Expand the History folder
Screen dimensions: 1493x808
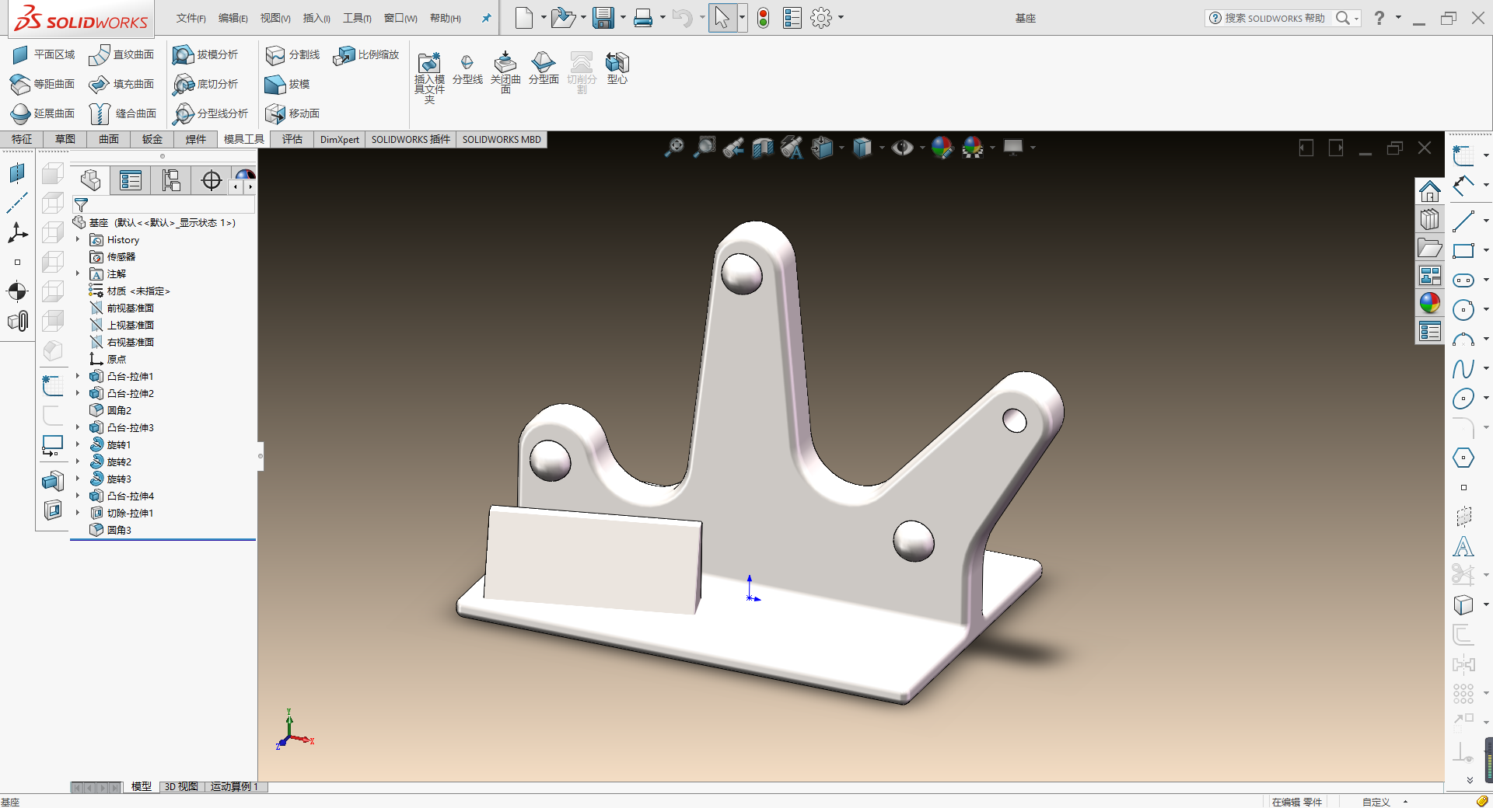(78, 240)
